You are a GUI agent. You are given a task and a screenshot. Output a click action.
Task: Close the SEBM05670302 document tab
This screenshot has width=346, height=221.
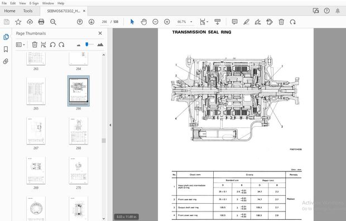[x=84, y=11]
